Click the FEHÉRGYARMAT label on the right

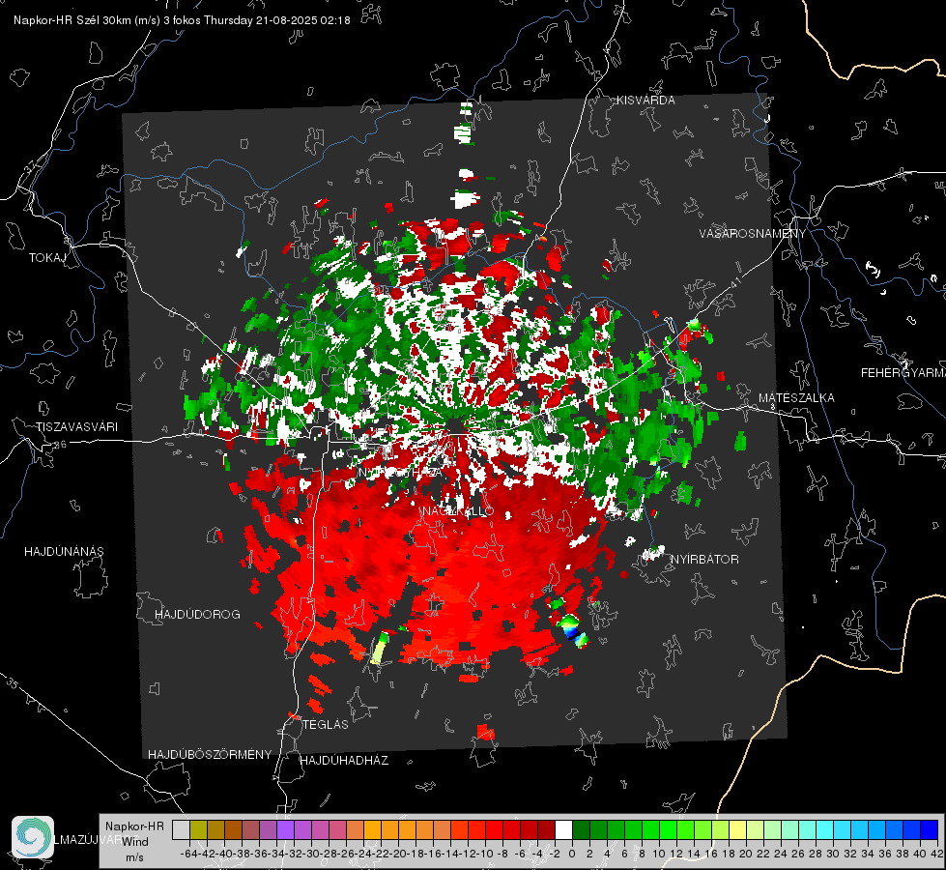[903, 373]
